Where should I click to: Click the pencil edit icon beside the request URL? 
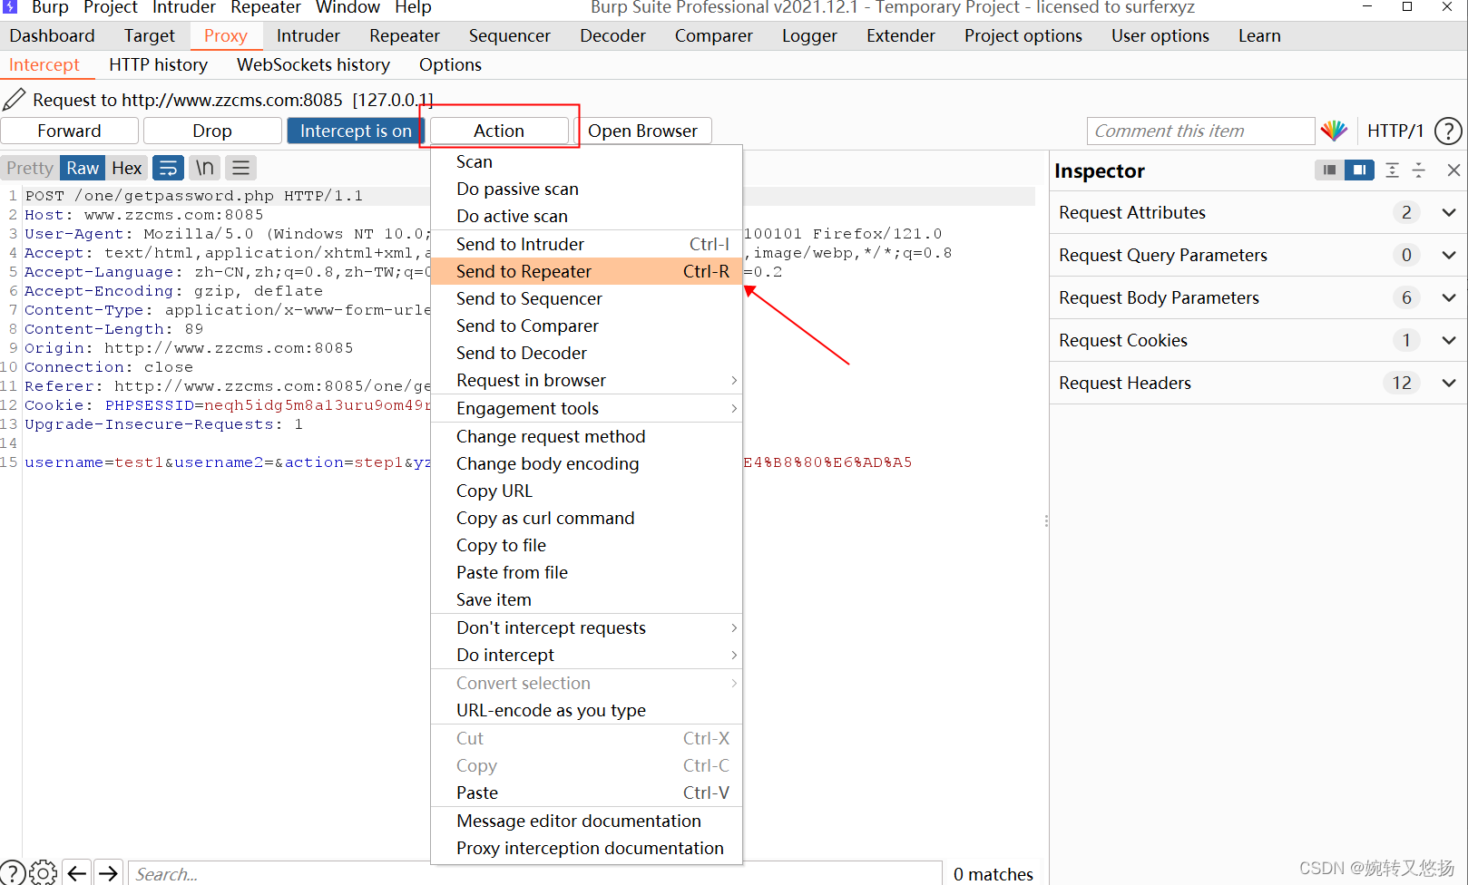[x=15, y=99]
